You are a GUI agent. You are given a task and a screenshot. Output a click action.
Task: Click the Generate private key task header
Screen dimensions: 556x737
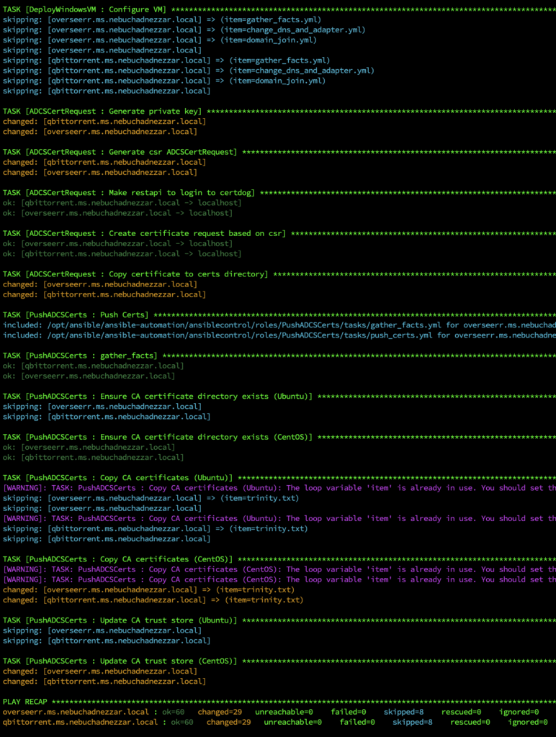[103, 112]
